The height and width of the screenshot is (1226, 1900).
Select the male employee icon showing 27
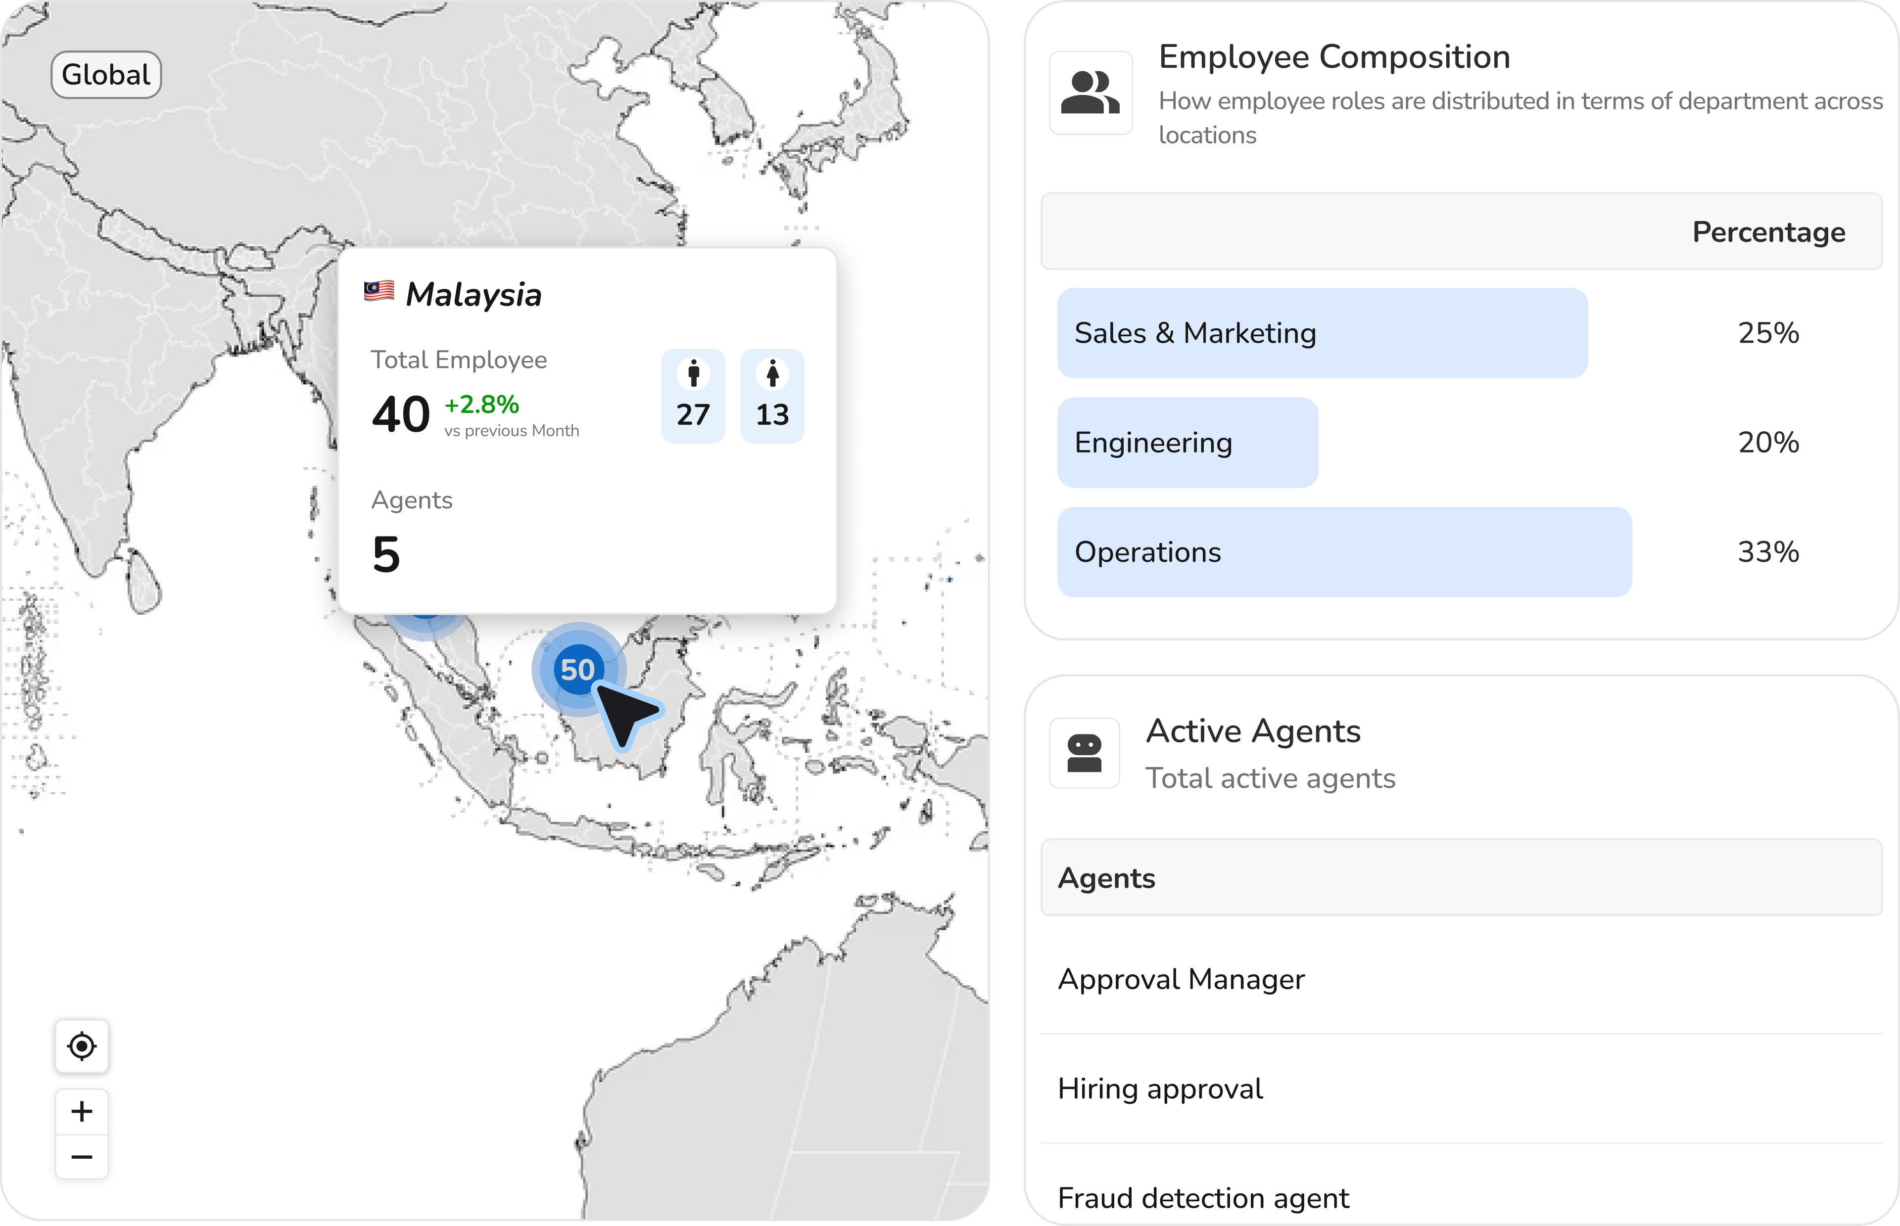(x=693, y=395)
